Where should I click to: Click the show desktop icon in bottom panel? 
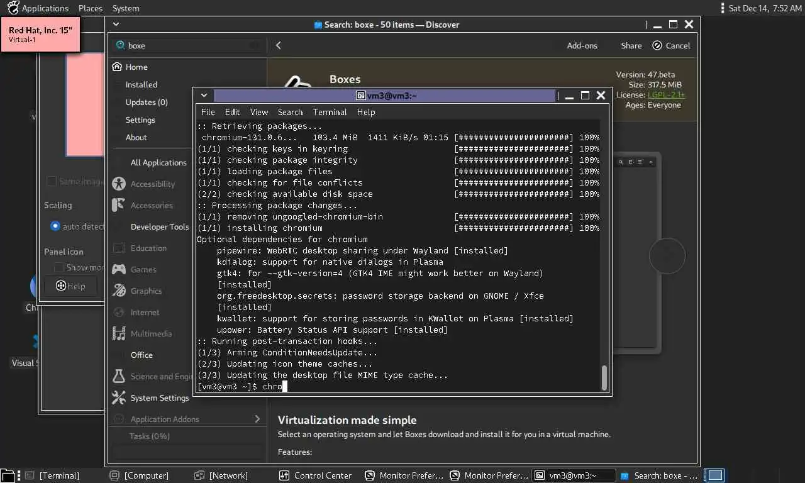coord(7,475)
